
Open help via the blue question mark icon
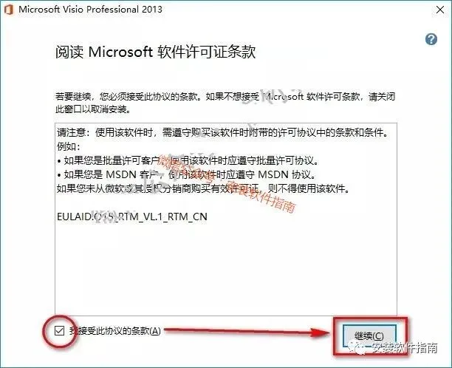click(431, 39)
